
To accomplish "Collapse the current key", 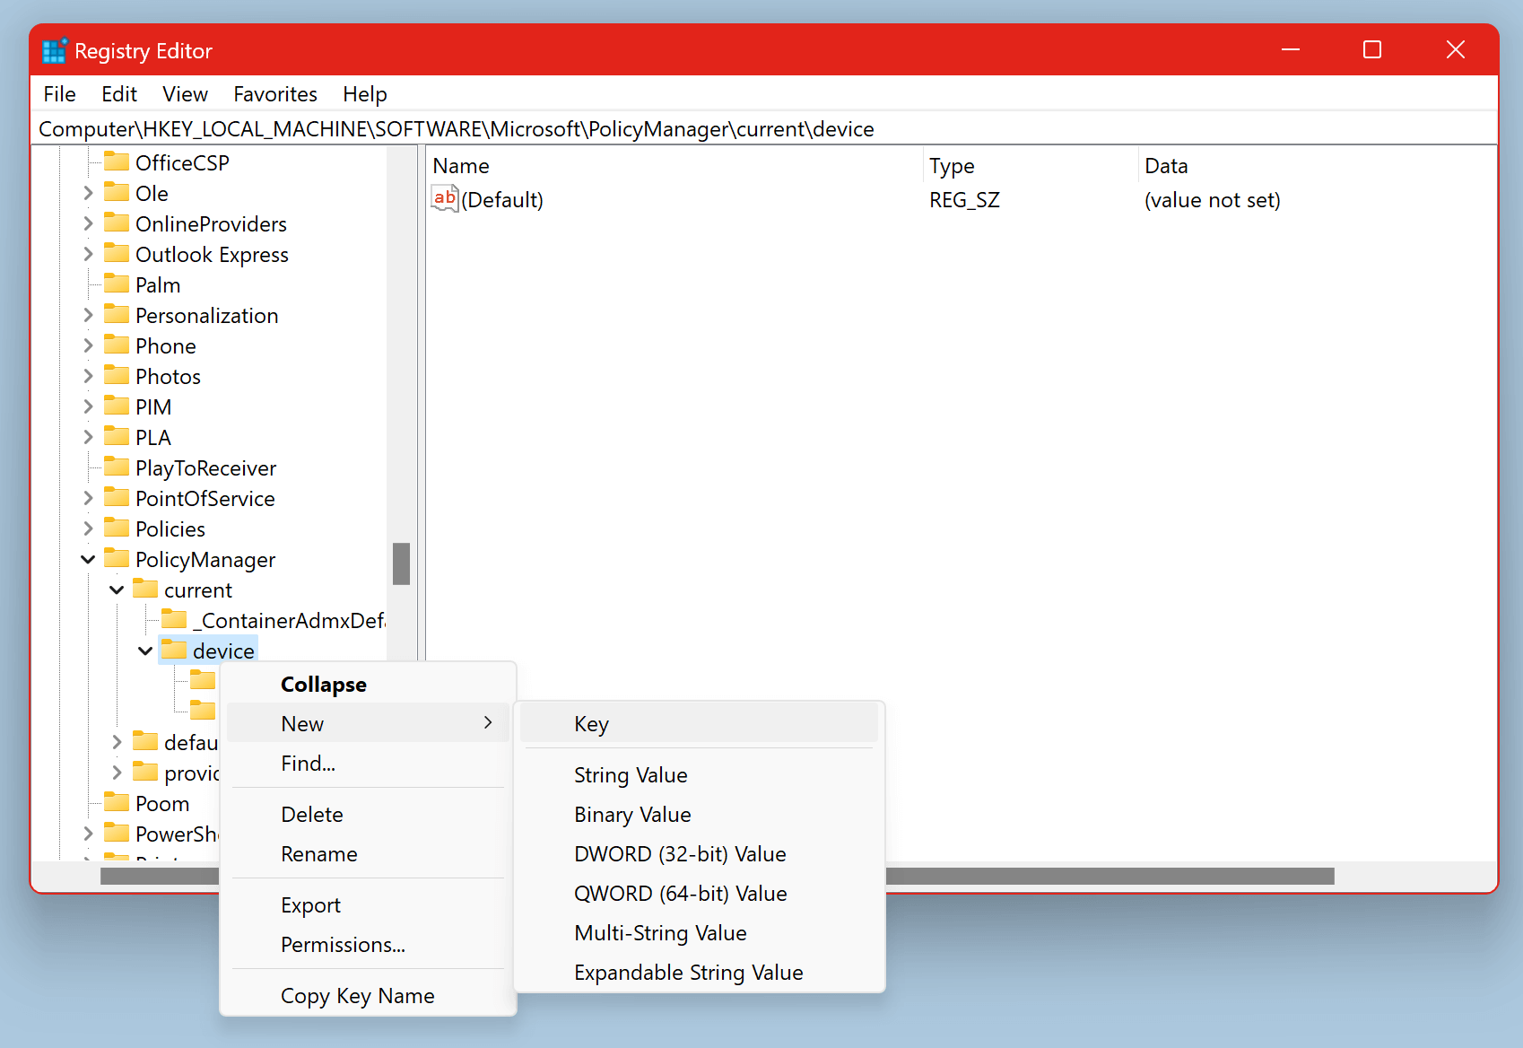I will tap(117, 589).
